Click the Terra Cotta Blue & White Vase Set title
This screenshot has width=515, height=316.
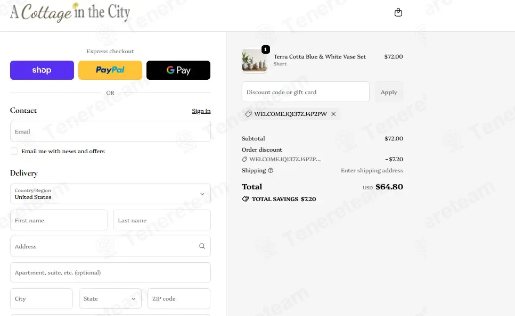(x=320, y=56)
